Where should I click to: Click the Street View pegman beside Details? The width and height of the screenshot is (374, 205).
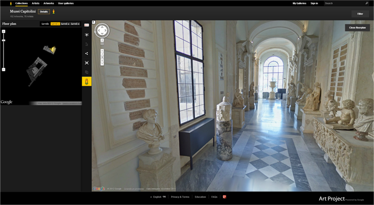click(x=54, y=11)
